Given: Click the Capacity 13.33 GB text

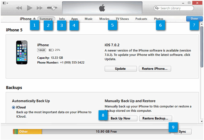Looking at the screenshot, I should click(50, 58).
